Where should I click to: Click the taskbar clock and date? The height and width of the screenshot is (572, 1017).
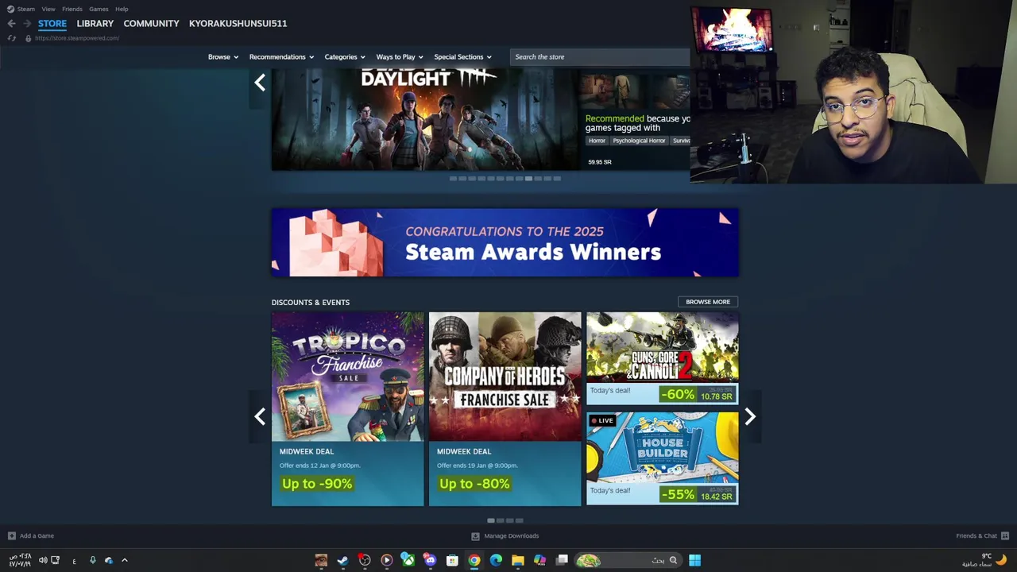pyautogui.click(x=20, y=560)
